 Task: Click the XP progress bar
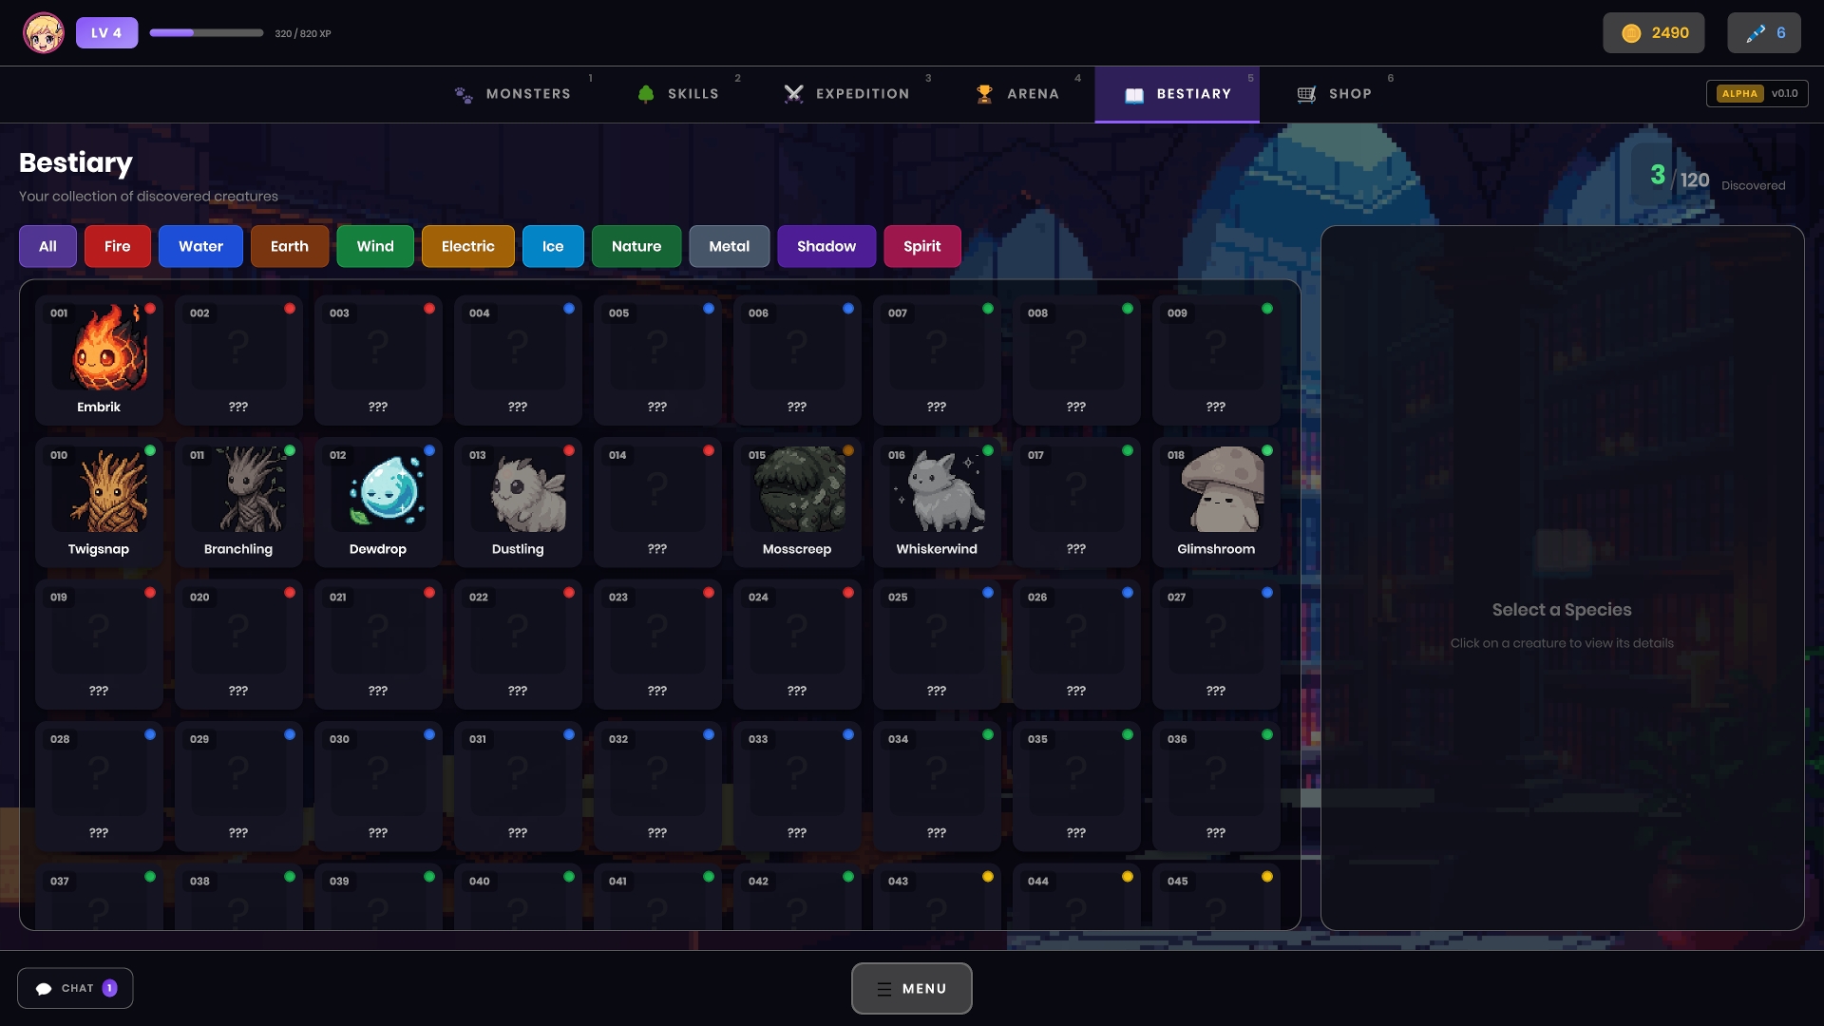pos(206,33)
